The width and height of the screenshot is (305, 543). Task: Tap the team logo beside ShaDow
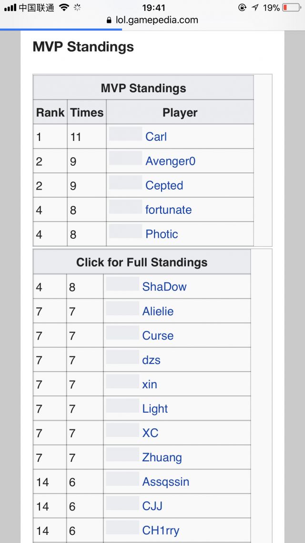122,284
